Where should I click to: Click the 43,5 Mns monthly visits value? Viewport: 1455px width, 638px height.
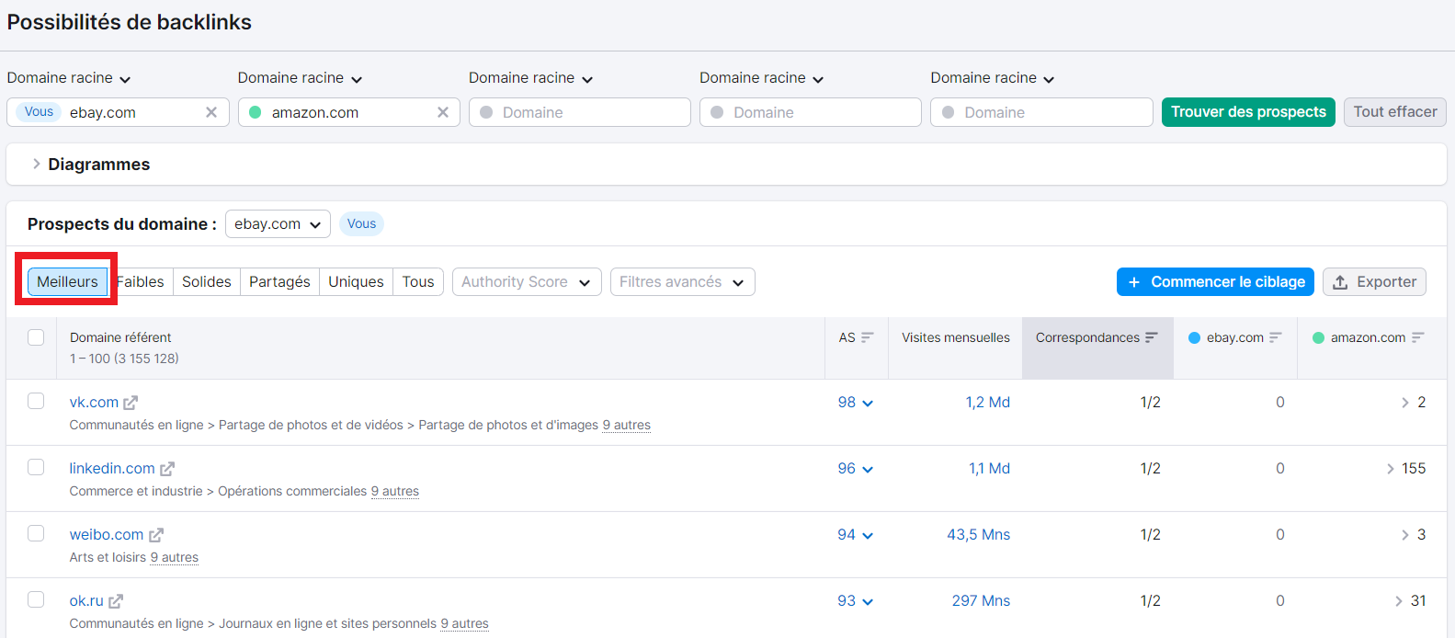(x=978, y=535)
